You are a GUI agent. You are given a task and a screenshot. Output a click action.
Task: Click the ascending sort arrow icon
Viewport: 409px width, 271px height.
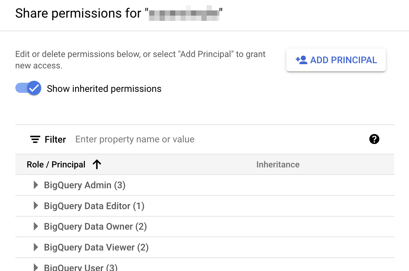(97, 164)
